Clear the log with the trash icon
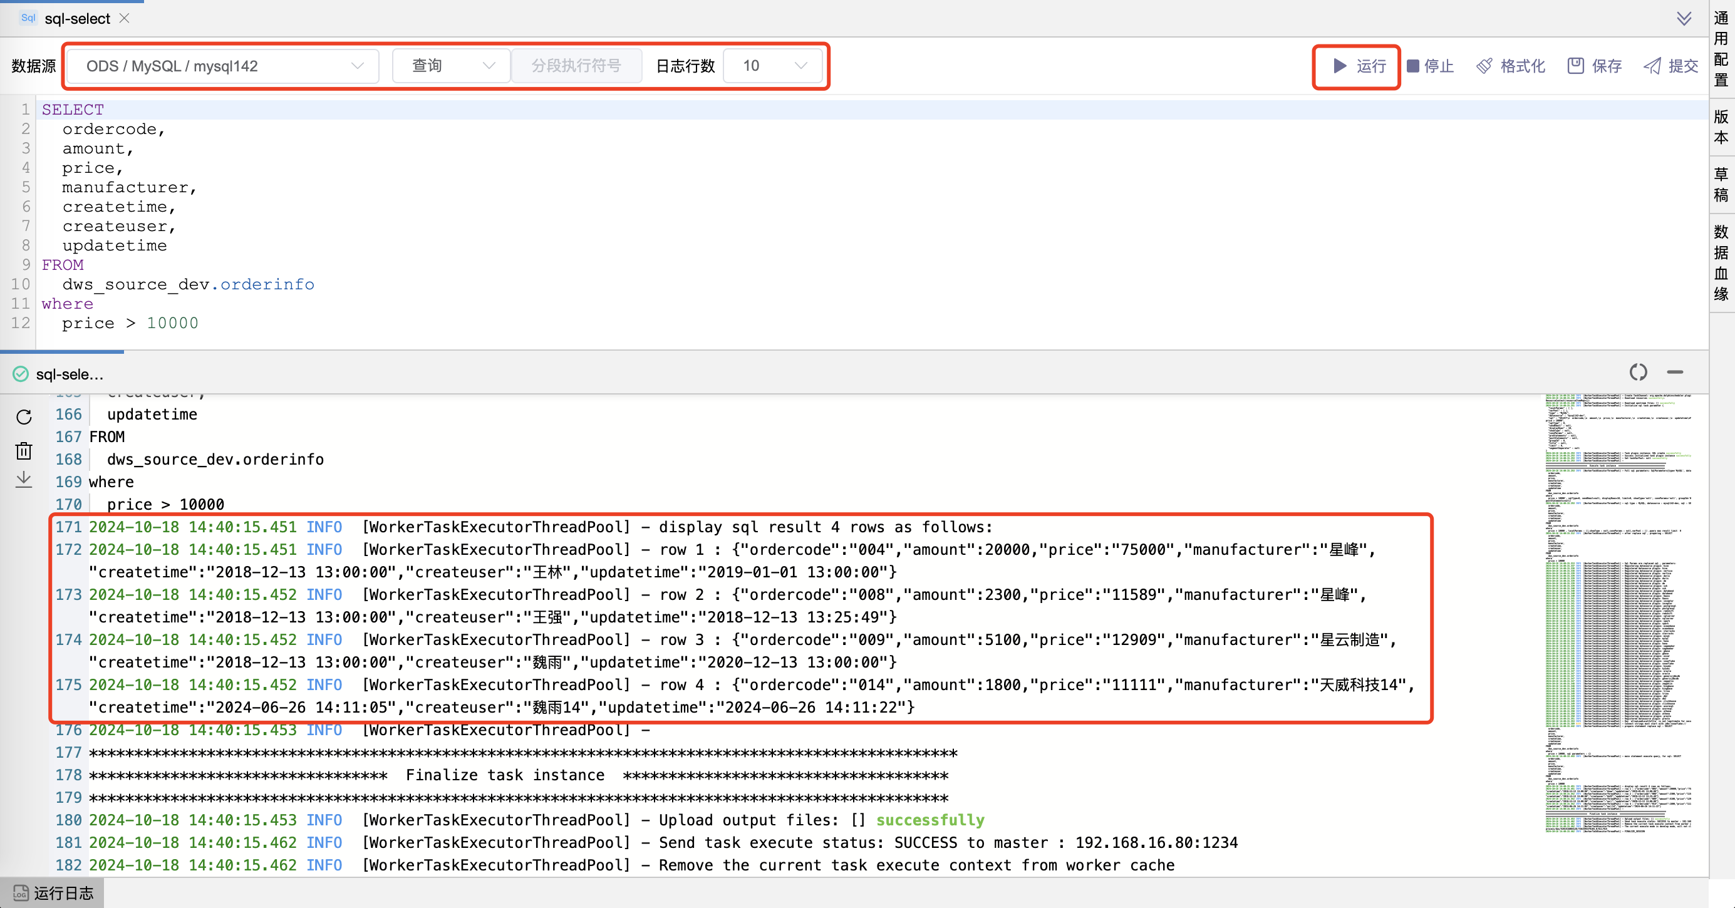This screenshot has height=908, width=1735. tap(24, 450)
